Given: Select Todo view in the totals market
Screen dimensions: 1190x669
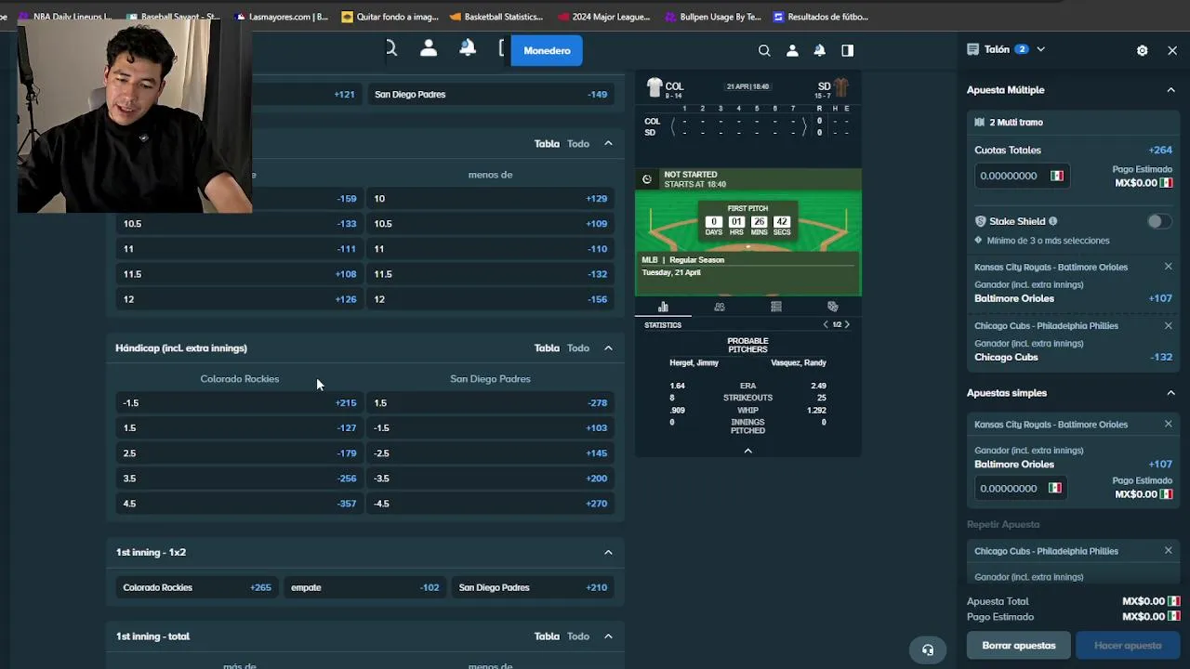Looking at the screenshot, I should coord(578,143).
